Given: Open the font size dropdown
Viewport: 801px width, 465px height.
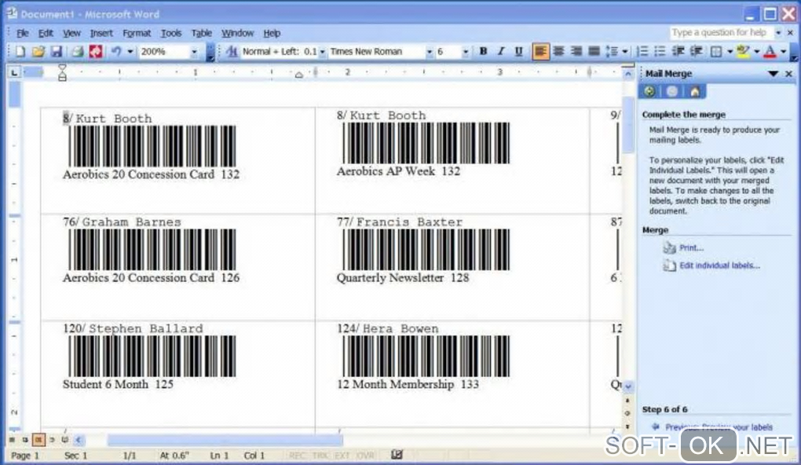Looking at the screenshot, I should point(465,52).
